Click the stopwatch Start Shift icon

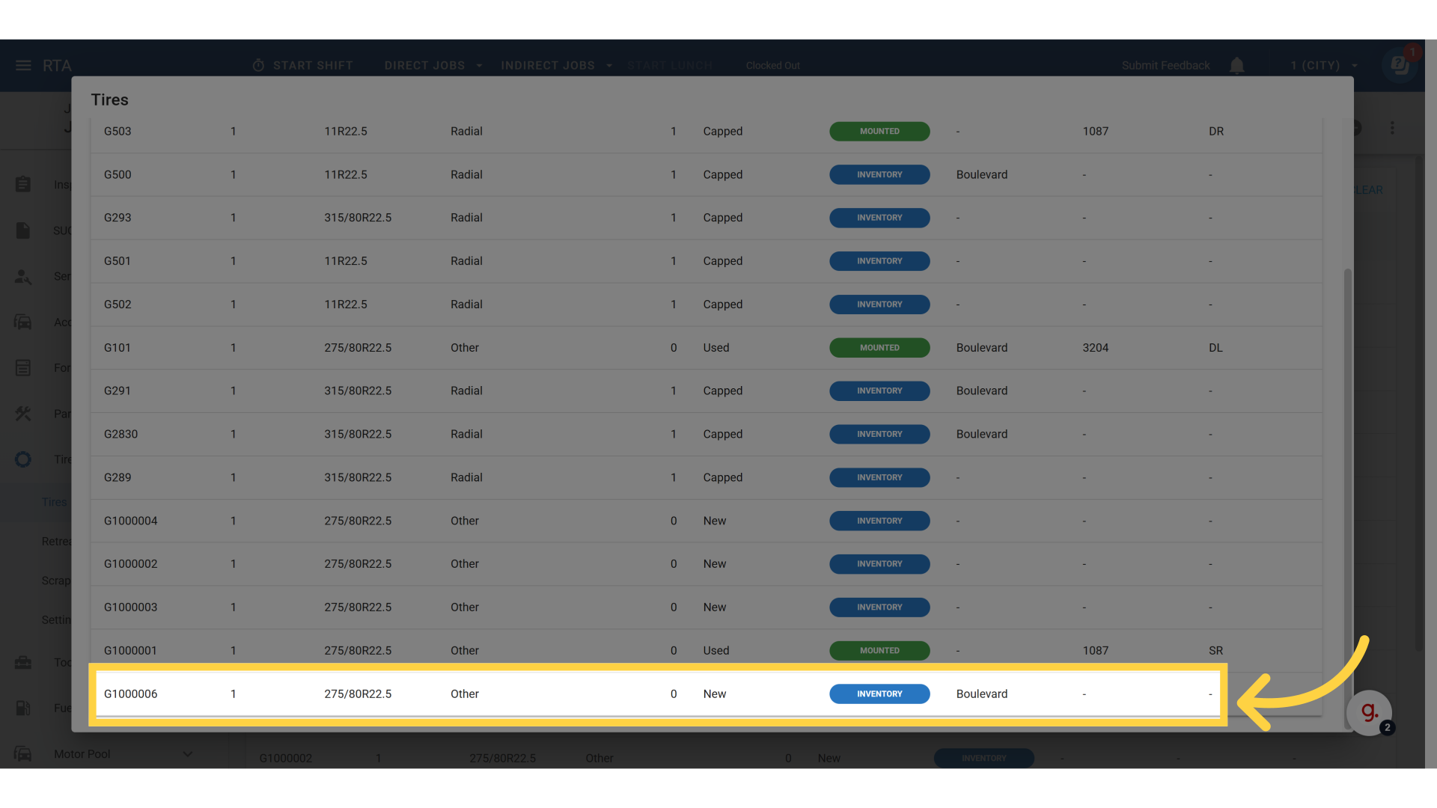pos(258,65)
